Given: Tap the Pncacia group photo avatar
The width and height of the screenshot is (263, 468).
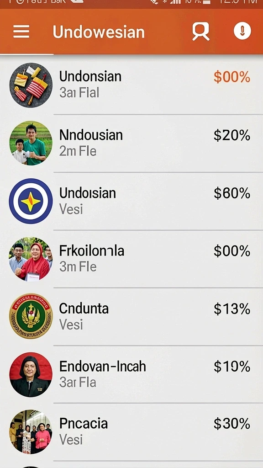Looking at the screenshot, I should (31, 432).
